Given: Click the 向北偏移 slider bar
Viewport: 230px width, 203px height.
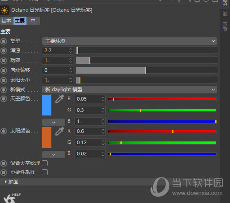Looking at the screenshot, I should click(147, 70).
